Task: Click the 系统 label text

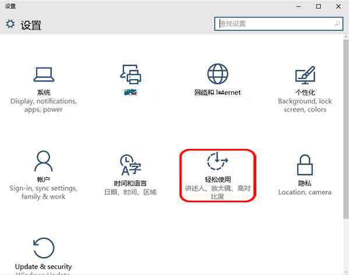Action: [x=44, y=92]
